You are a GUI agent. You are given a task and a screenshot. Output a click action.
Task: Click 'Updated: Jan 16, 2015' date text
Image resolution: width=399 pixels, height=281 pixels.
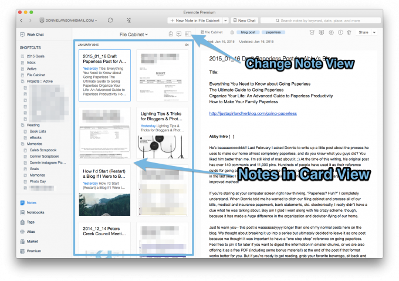click(256, 42)
